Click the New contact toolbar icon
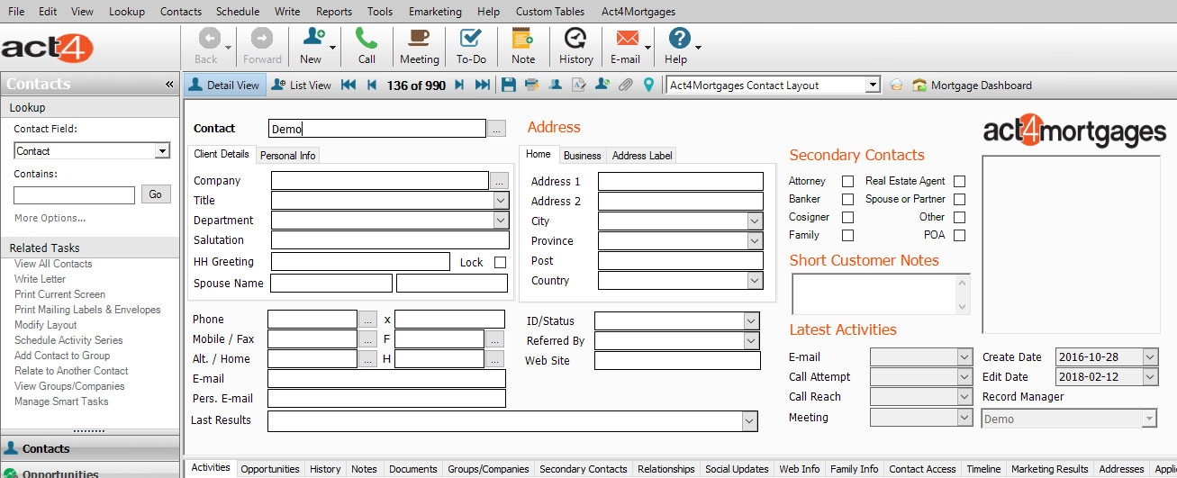 click(x=313, y=38)
